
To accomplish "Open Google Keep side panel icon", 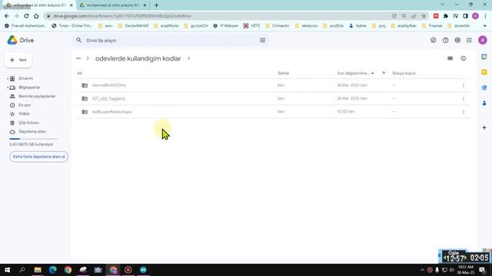I will point(484,72).
